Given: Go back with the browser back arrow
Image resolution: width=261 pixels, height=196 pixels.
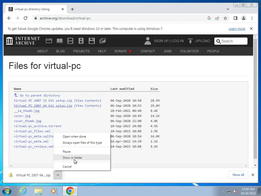Looking at the screenshot, I should point(9,18).
